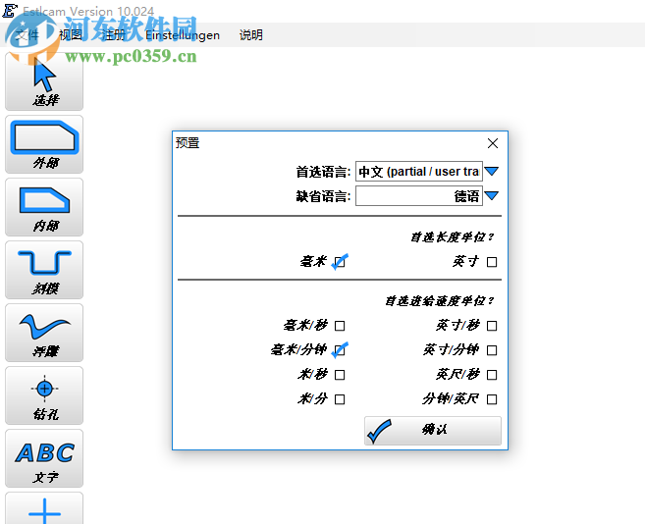Click the 首选语言 field showing 中文
This screenshot has height=524, width=645.
pyautogui.click(x=419, y=171)
